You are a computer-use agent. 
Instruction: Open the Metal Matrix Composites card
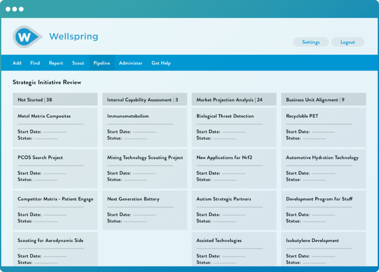55,127
